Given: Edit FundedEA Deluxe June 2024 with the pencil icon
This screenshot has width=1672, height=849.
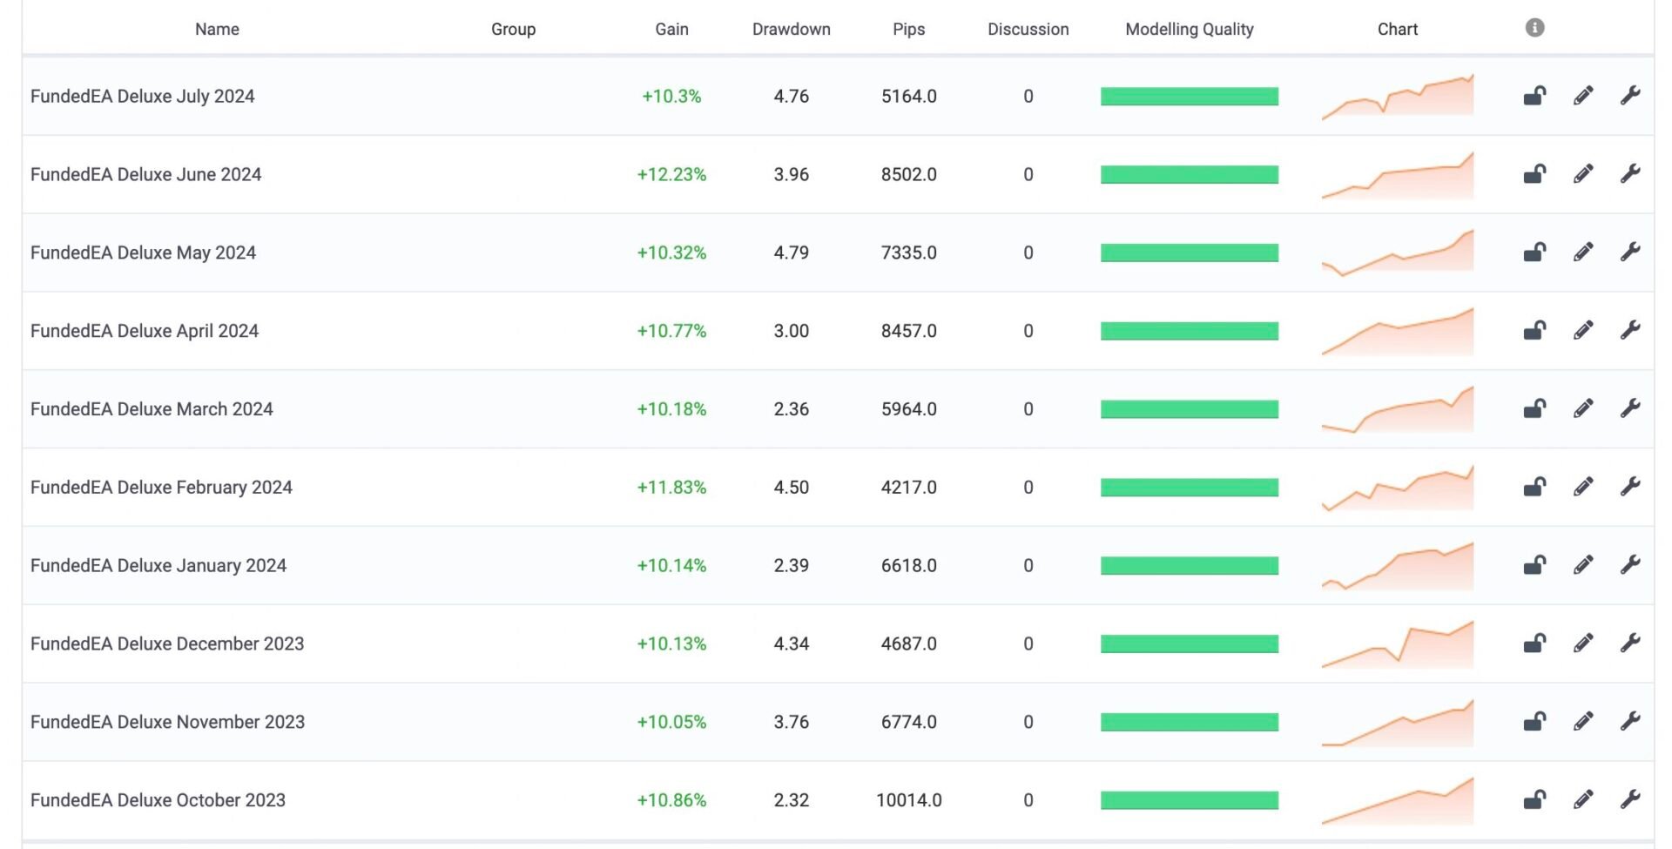Looking at the screenshot, I should pos(1583,174).
